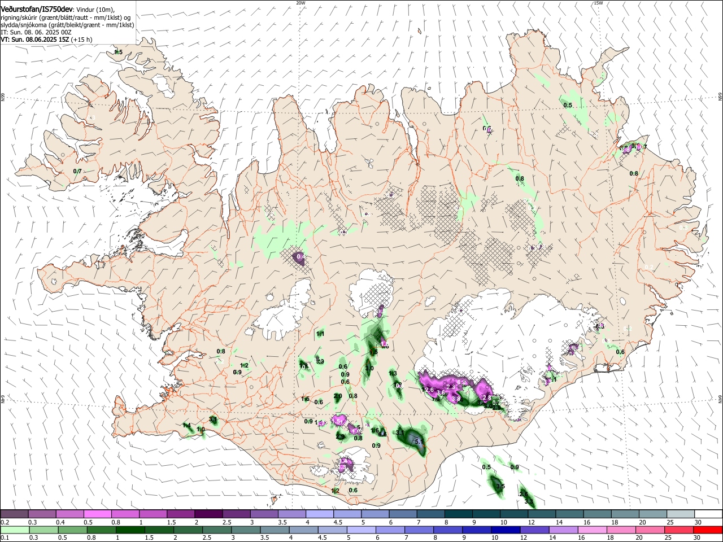The height and width of the screenshot is (542, 723).
Task: Pick the slate blue snow swatch labelled 6
Action: tap(403, 514)
